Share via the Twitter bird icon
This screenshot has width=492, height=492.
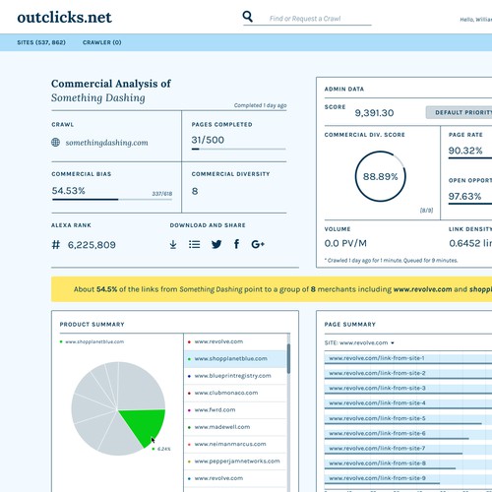pos(216,244)
